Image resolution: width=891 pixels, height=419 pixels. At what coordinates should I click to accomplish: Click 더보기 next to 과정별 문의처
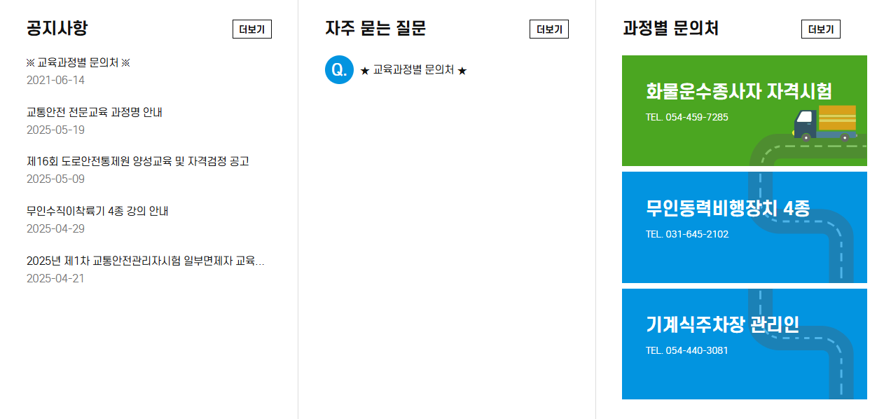[x=820, y=29]
